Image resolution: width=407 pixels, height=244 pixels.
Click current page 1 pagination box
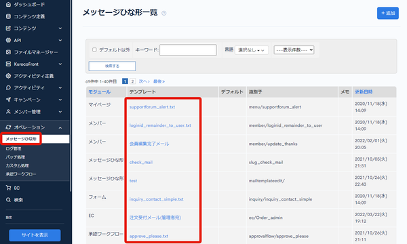click(x=125, y=81)
